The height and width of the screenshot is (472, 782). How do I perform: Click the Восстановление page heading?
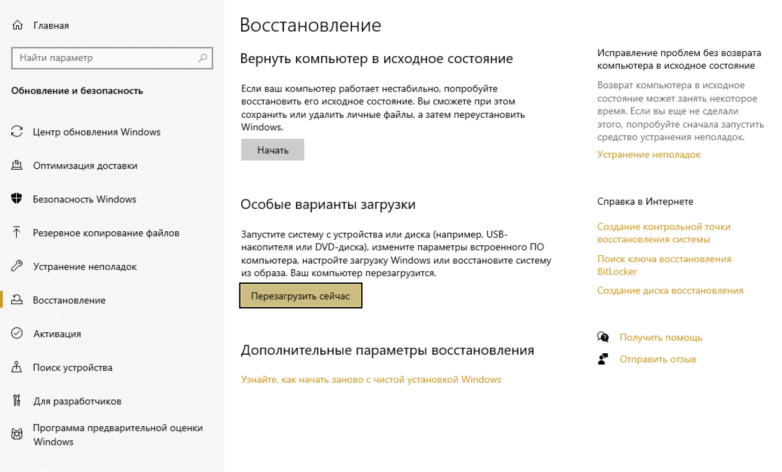tap(310, 25)
